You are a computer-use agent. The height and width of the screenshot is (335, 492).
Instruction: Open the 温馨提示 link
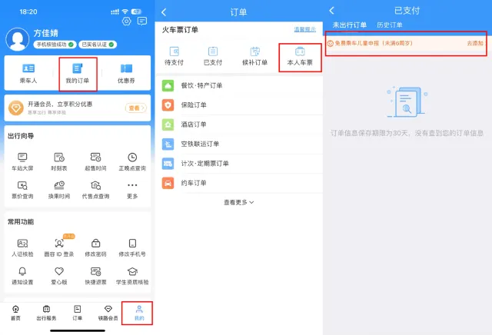(x=304, y=29)
